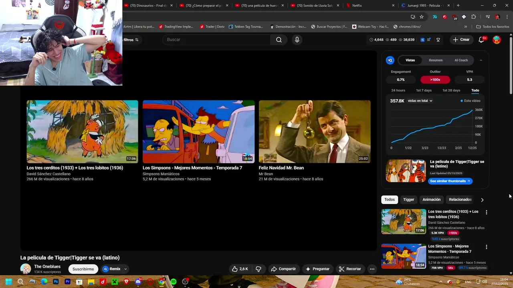The image size is (513, 288).
Task: Select the Todos filter chip
Action: [390, 200]
